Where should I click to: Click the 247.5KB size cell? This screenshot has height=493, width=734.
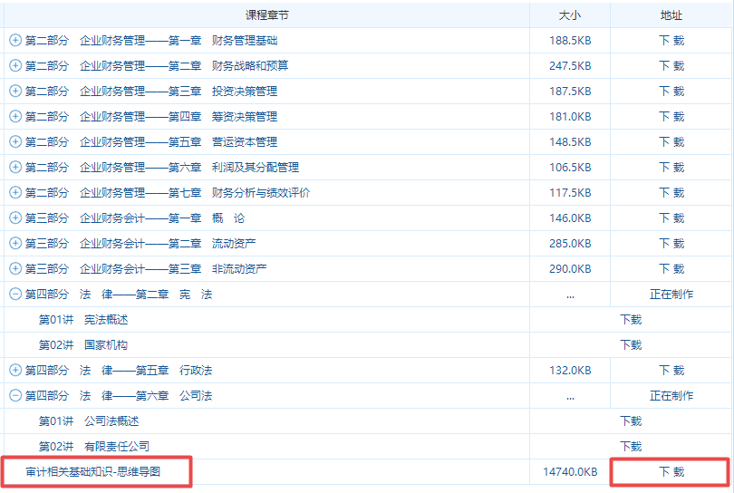570,66
